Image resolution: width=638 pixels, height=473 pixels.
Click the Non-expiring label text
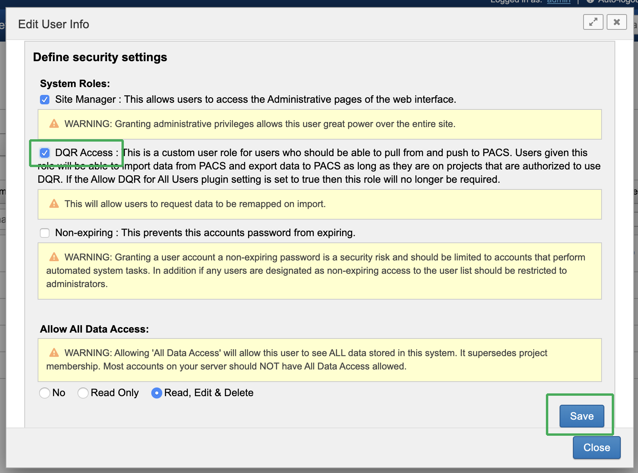click(84, 233)
